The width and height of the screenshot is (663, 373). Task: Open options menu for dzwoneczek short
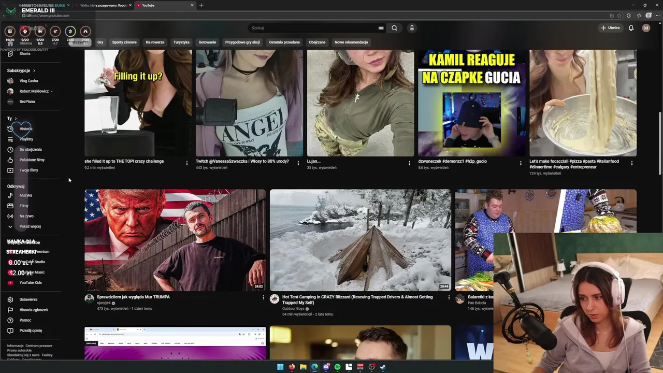tap(521, 163)
